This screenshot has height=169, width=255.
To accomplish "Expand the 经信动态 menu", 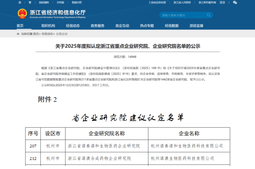I will [x=73, y=26].
